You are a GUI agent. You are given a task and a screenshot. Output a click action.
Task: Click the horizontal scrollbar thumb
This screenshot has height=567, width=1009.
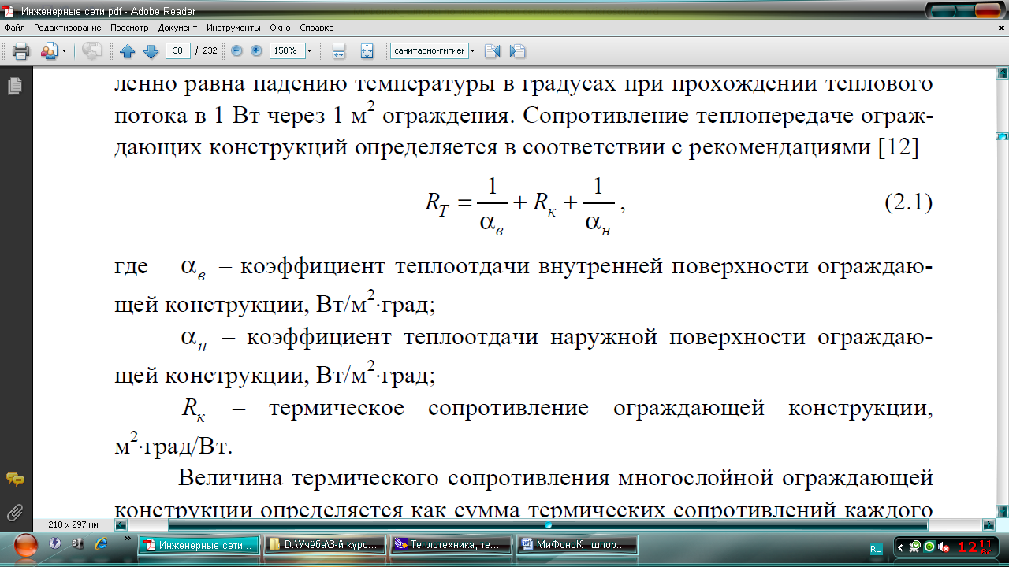pos(548,524)
